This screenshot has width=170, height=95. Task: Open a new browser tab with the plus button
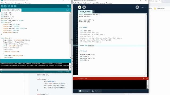coord(164,1)
